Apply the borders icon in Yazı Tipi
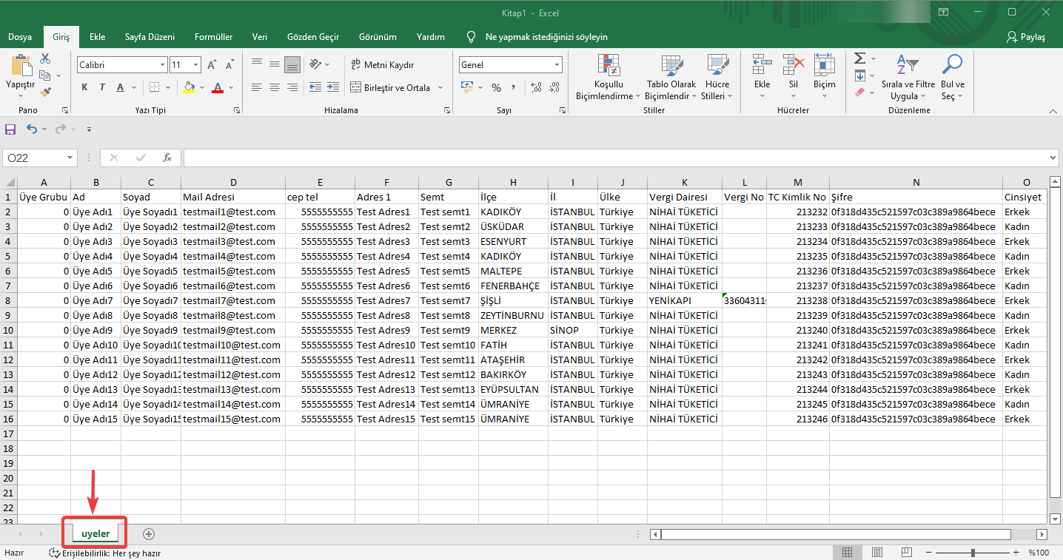1063x560 pixels. tap(154, 87)
